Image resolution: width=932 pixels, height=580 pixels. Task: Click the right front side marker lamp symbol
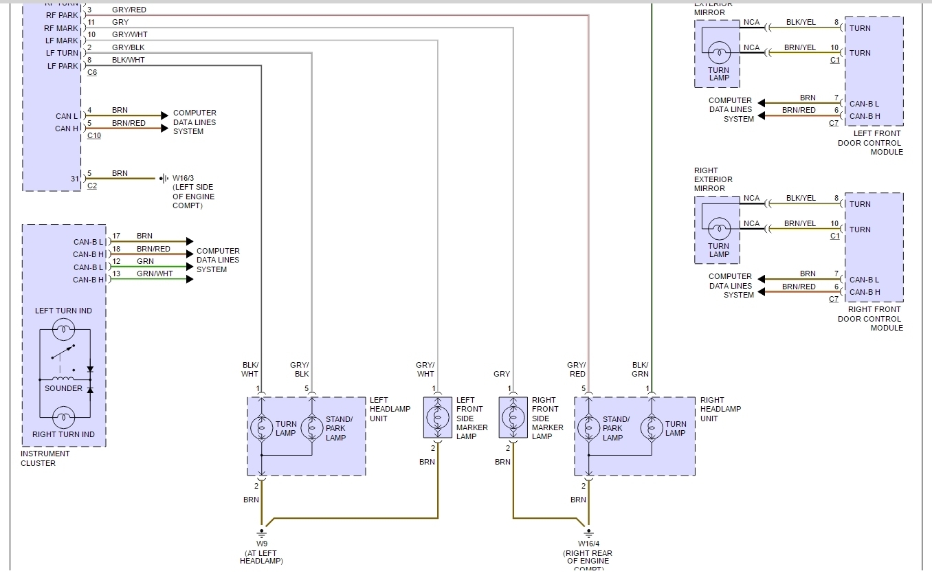coord(513,416)
